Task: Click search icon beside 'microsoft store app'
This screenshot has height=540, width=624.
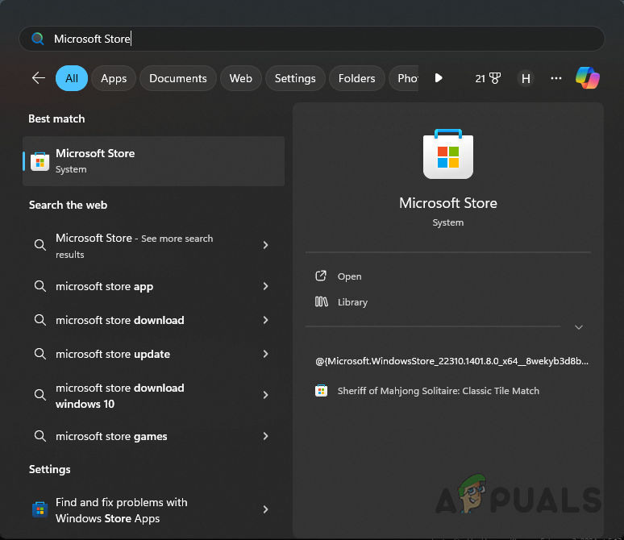Action: click(40, 286)
